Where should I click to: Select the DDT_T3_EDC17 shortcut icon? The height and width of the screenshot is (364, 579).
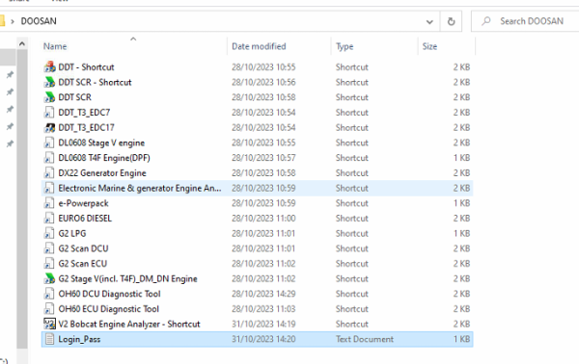point(49,127)
